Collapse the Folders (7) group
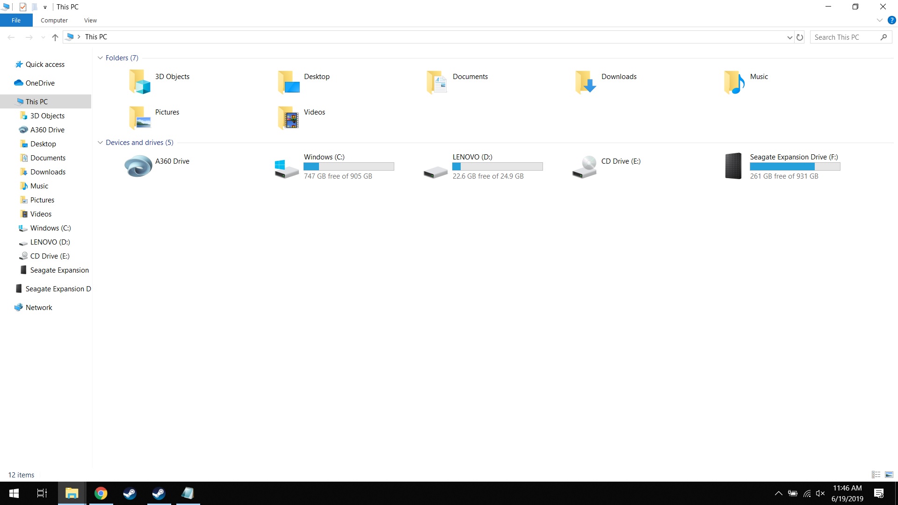Image resolution: width=898 pixels, height=505 pixels. 100,58
